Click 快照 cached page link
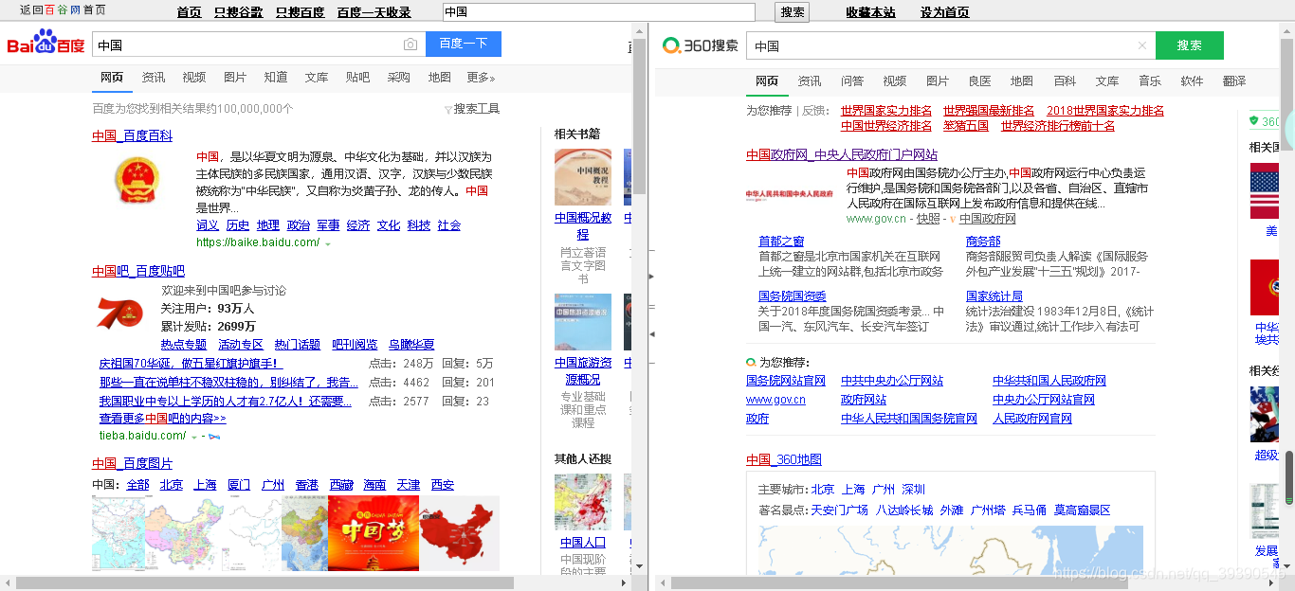1295x591 pixels. (928, 219)
